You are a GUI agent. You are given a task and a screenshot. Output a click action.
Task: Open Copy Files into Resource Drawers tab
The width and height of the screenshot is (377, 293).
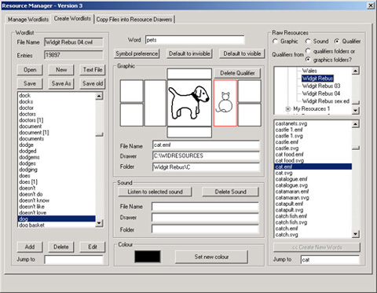tap(134, 20)
